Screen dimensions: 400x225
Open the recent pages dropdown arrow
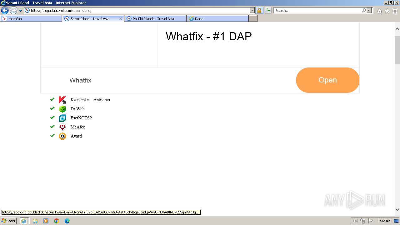pos(21,11)
